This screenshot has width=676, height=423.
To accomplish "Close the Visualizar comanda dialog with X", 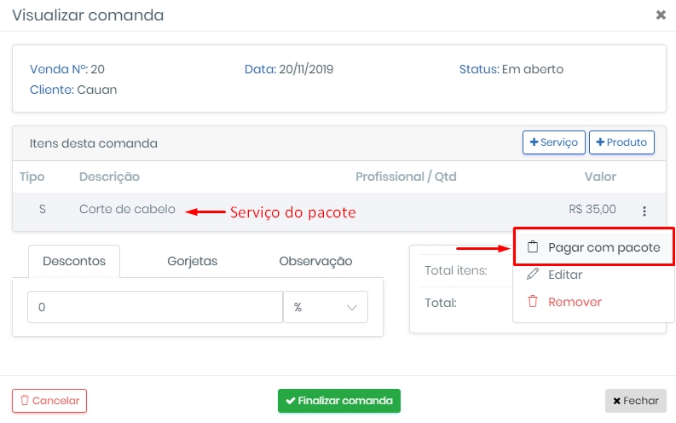I will pos(661,15).
